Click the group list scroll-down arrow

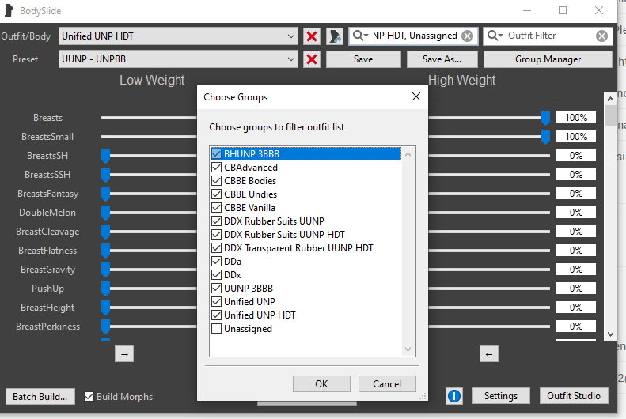pos(408,349)
